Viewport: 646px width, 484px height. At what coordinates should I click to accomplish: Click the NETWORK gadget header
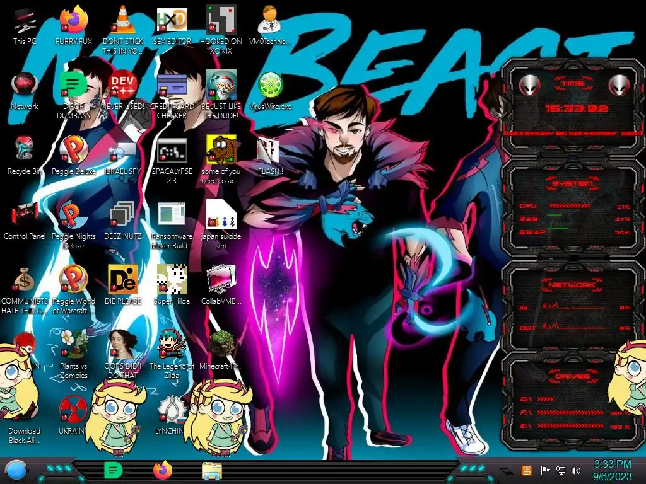pos(573,285)
